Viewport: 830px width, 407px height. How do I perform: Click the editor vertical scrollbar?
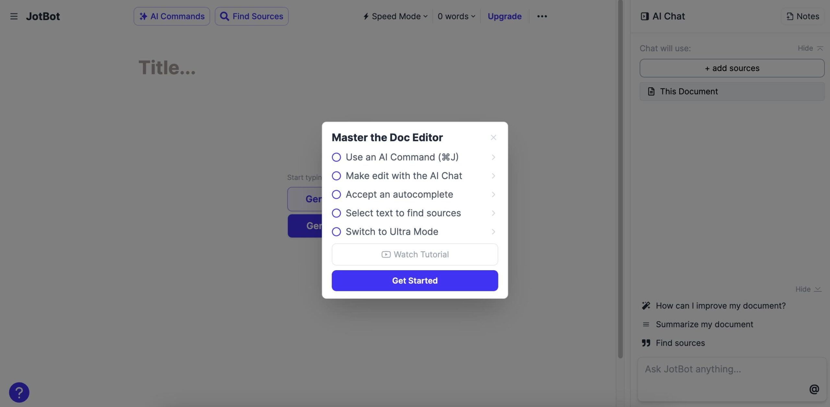620,179
